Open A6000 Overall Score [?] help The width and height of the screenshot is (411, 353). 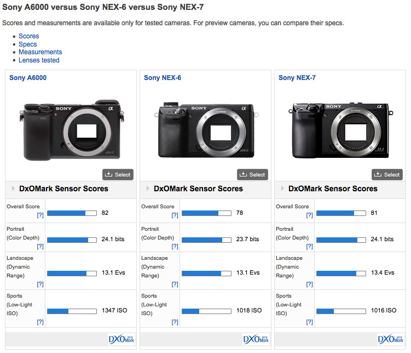[x=40, y=215]
